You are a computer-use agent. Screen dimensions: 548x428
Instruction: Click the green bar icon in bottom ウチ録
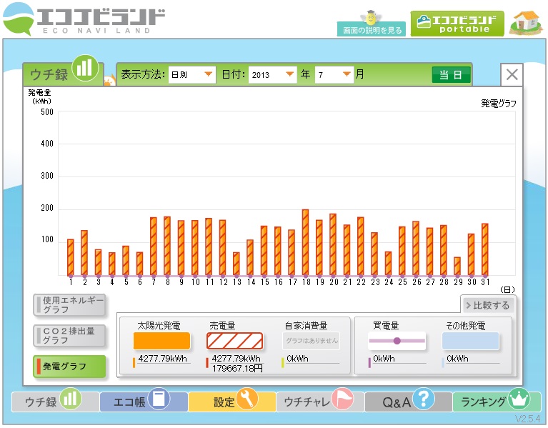[71, 399]
